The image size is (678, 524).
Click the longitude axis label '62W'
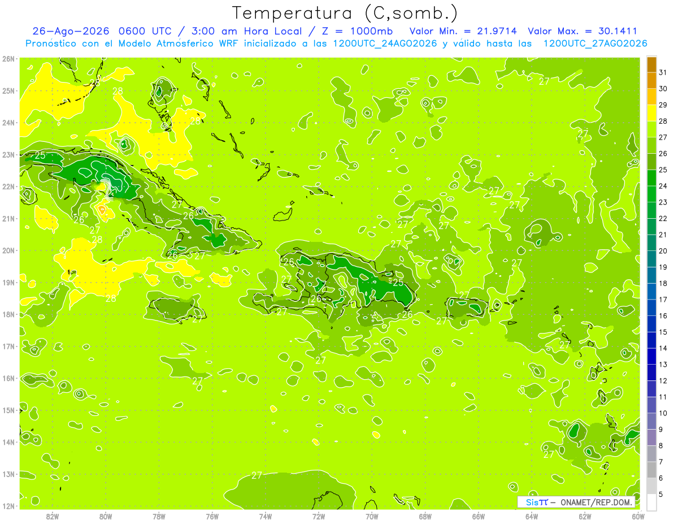click(585, 516)
